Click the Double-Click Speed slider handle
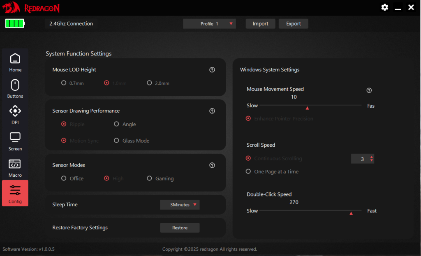The width and height of the screenshot is (421, 256). pos(351,213)
